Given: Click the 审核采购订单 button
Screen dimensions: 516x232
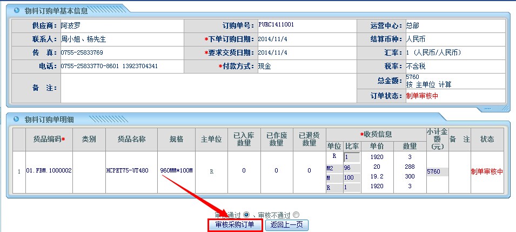Looking at the screenshot, I should 235,225.
